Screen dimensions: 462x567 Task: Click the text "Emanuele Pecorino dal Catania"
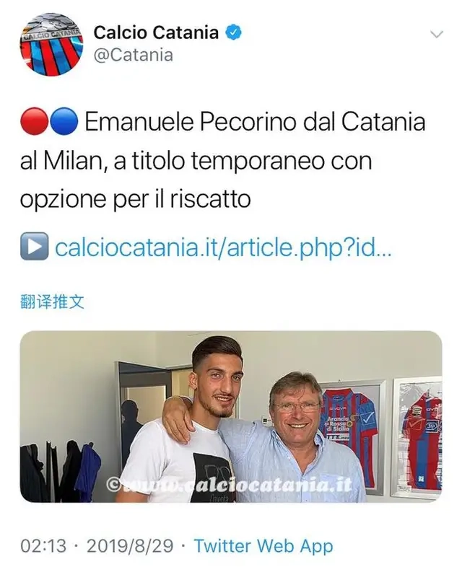255,122
